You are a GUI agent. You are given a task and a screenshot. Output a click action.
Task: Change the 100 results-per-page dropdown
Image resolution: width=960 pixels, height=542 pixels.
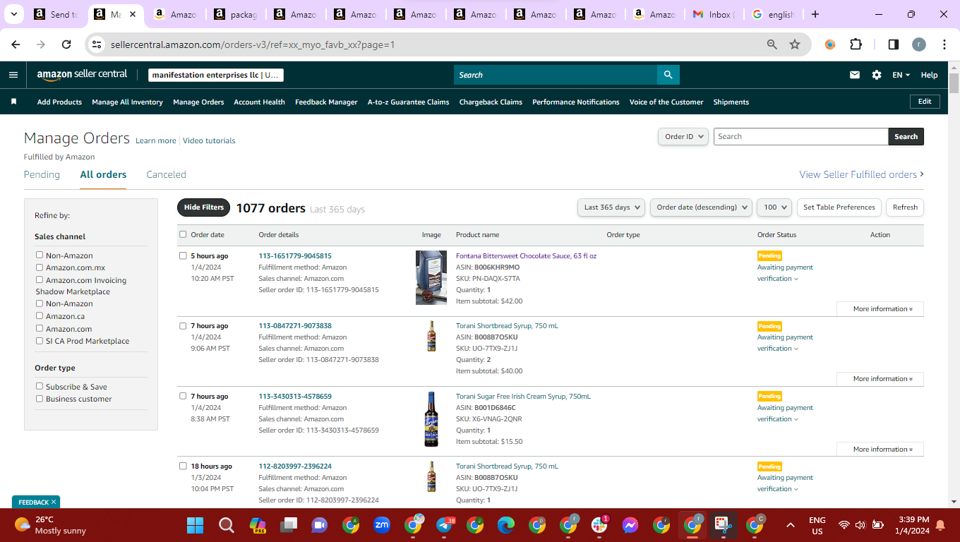coord(774,207)
